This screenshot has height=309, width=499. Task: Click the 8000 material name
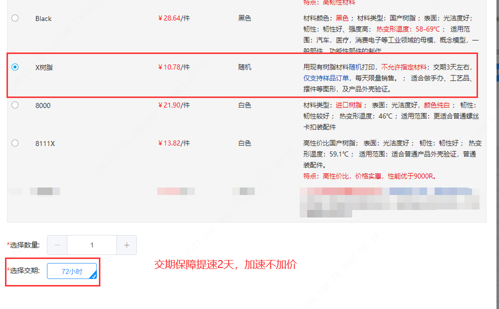pos(43,105)
